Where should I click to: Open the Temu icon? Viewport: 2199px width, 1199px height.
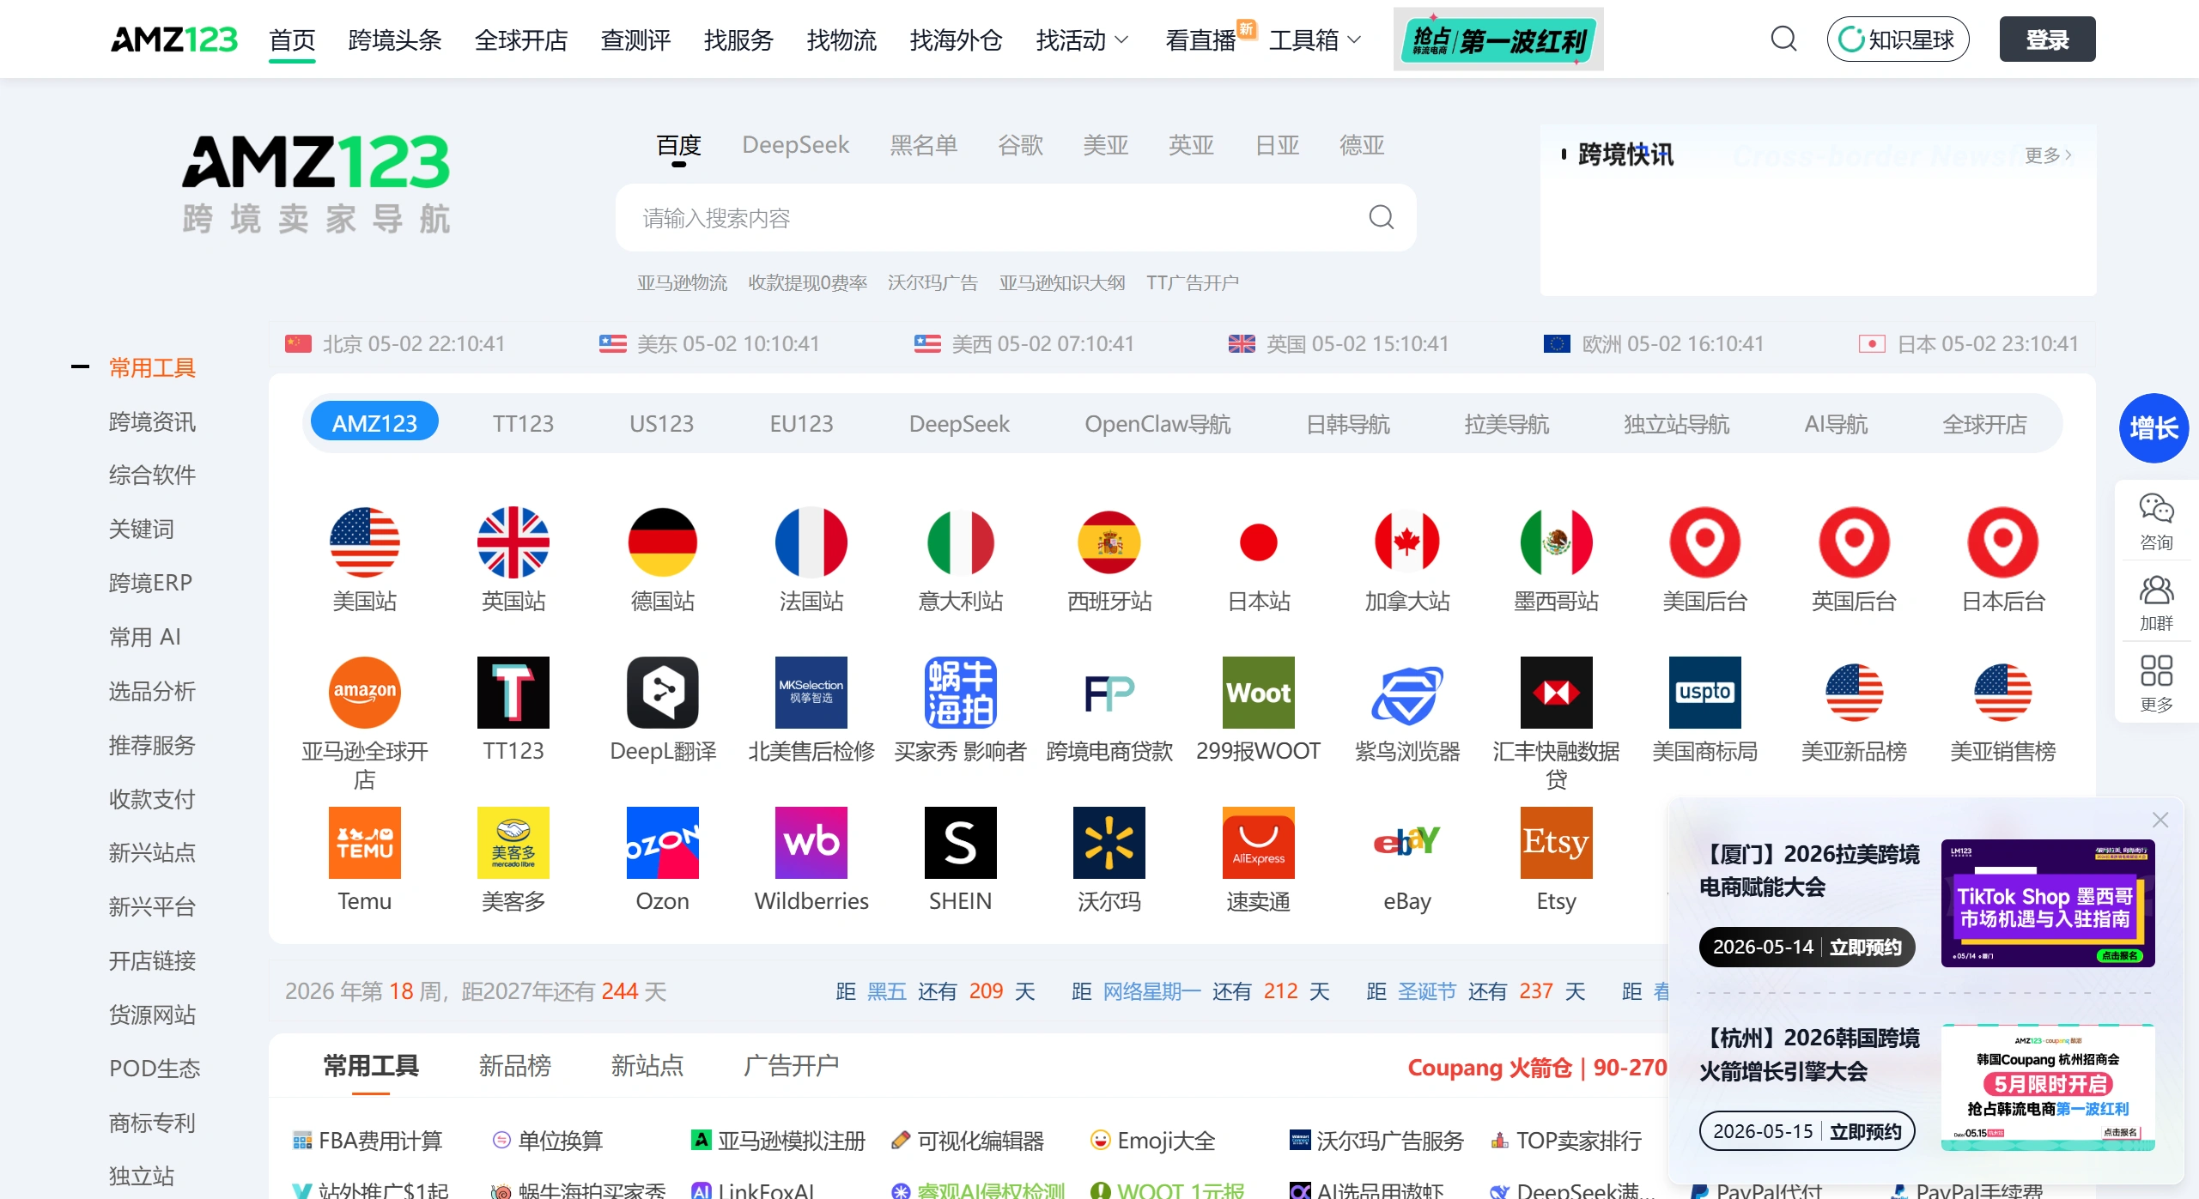364,843
